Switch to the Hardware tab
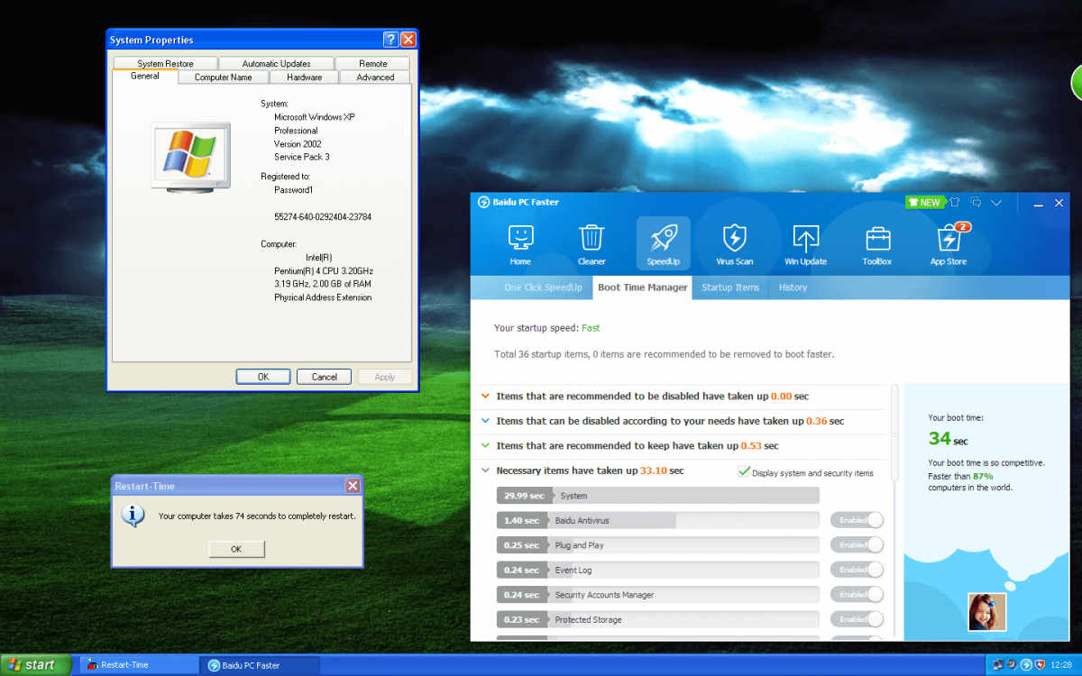Image resolution: width=1082 pixels, height=676 pixels. coord(304,78)
